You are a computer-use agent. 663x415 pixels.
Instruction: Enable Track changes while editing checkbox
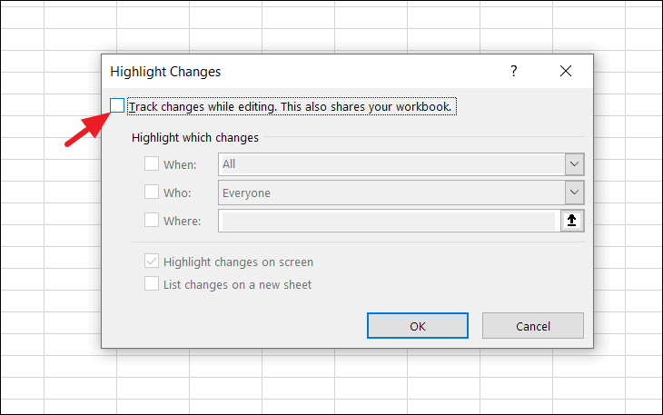point(117,105)
